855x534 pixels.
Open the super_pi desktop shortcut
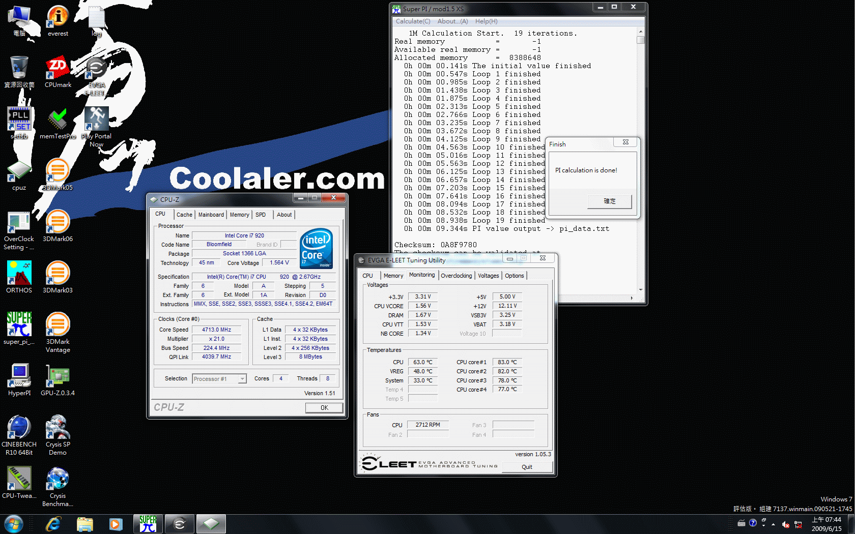click(x=19, y=329)
